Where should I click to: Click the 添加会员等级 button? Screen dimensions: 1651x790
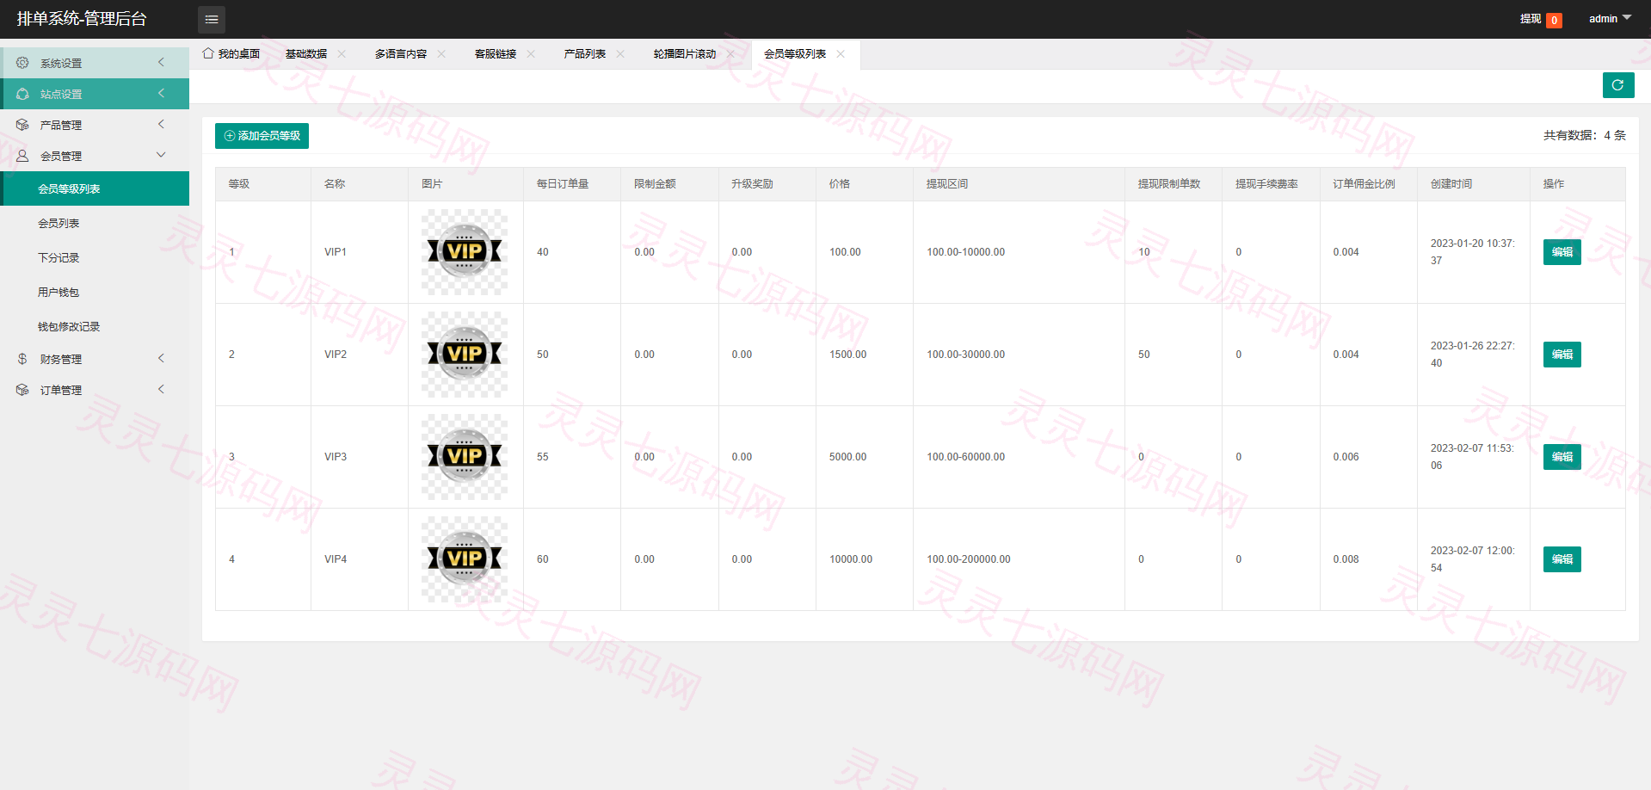262,136
